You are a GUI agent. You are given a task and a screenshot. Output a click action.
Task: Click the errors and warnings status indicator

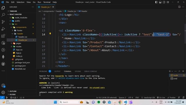14,97
